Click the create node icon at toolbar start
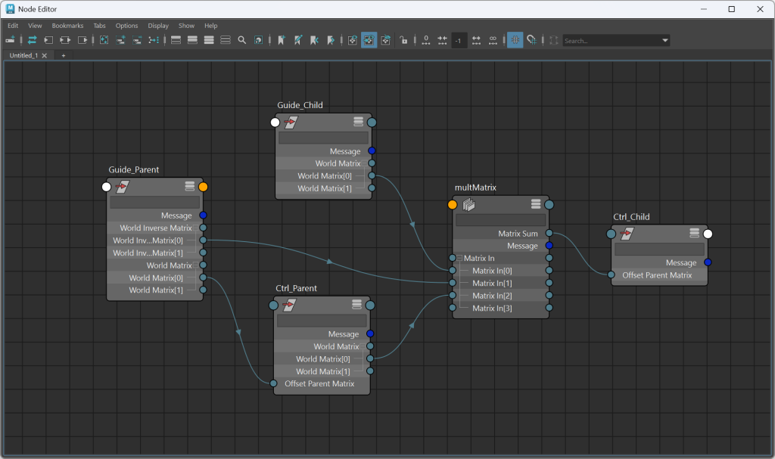This screenshot has width=775, height=459. point(11,40)
